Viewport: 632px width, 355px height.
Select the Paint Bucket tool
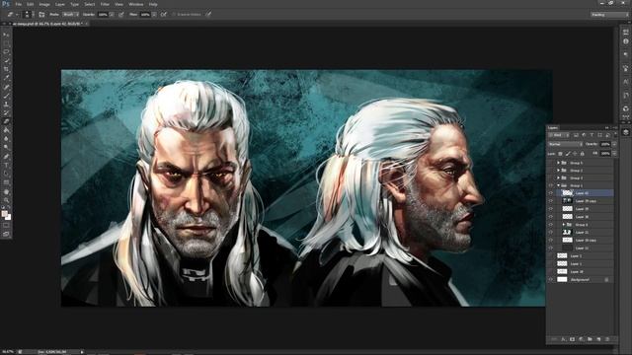coord(6,130)
